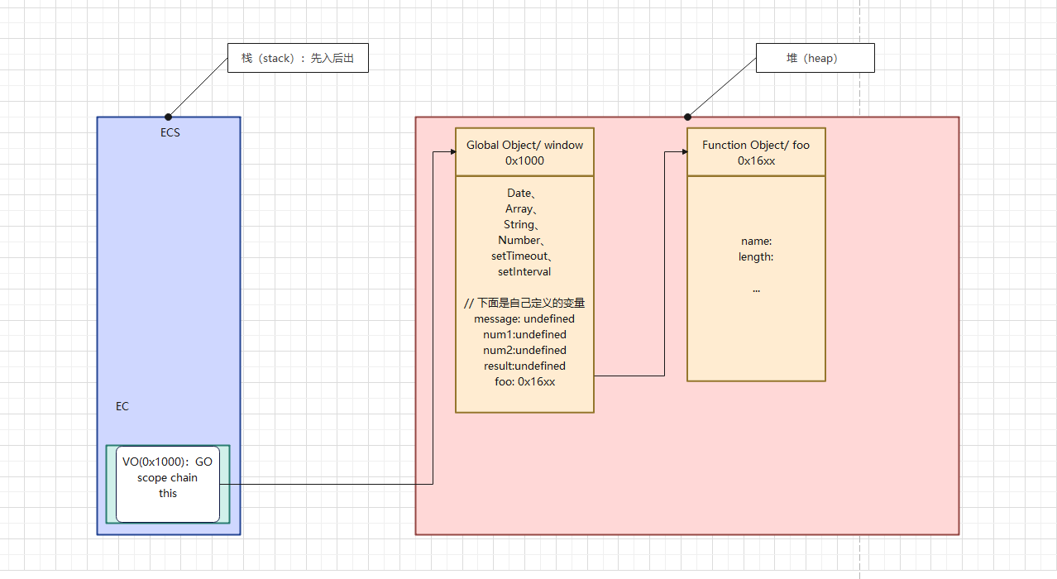Click the 'foo: 0x16xx' property line
Image resolution: width=1057 pixels, height=579 pixels.
524,381
